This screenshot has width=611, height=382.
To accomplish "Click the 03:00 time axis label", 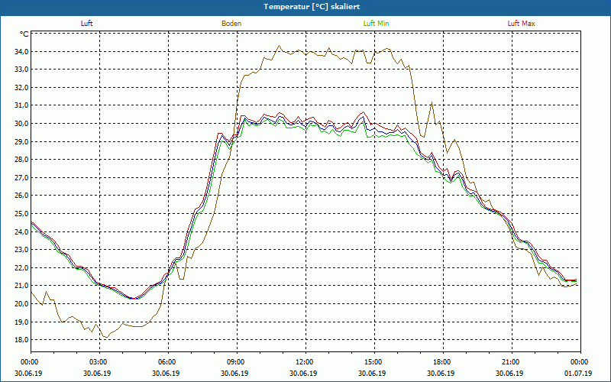I will tap(100, 362).
